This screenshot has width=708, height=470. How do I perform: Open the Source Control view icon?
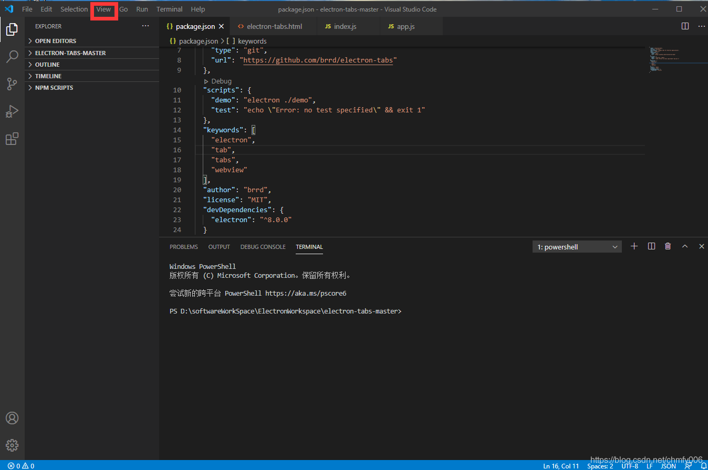[x=12, y=84]
